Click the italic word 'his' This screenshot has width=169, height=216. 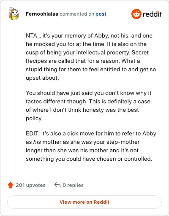(x=37, y=142)
